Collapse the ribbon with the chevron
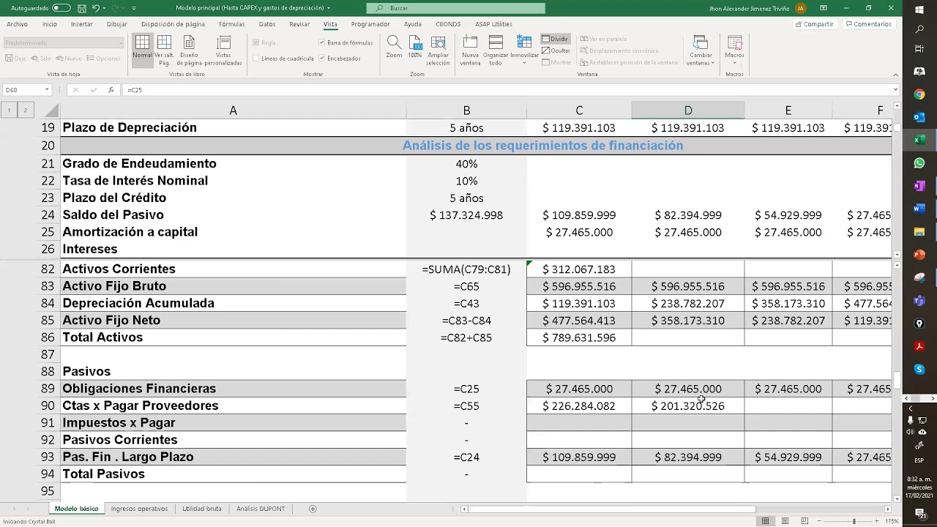Viewport: 937px width, 527px height. [896, 74]
